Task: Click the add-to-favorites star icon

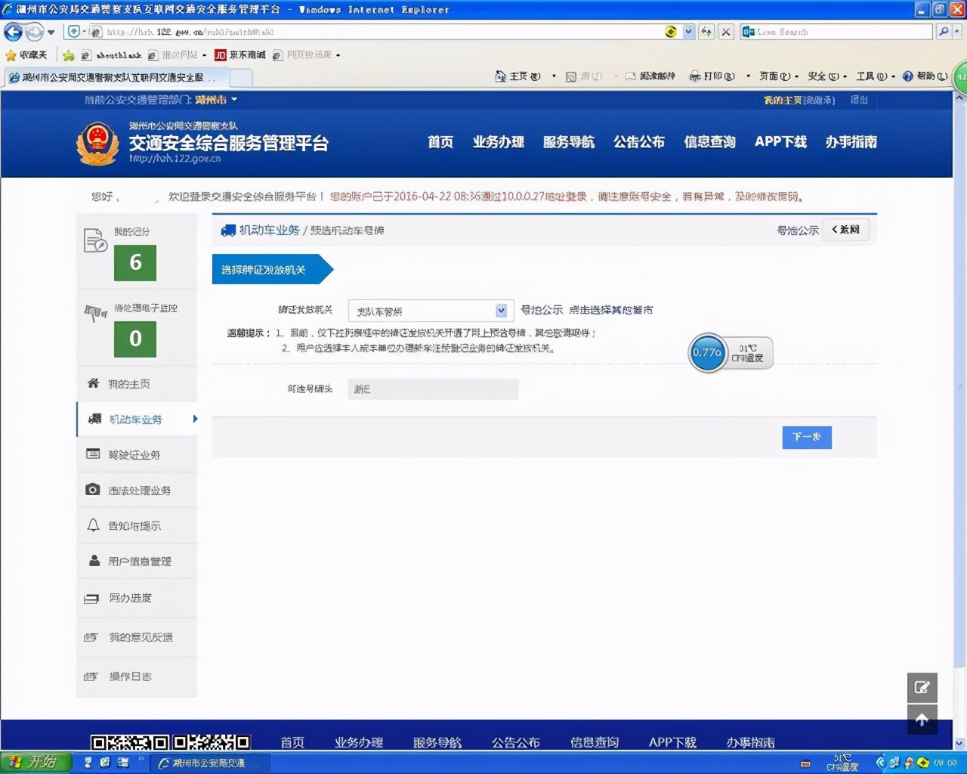Action: click(69, 55)
